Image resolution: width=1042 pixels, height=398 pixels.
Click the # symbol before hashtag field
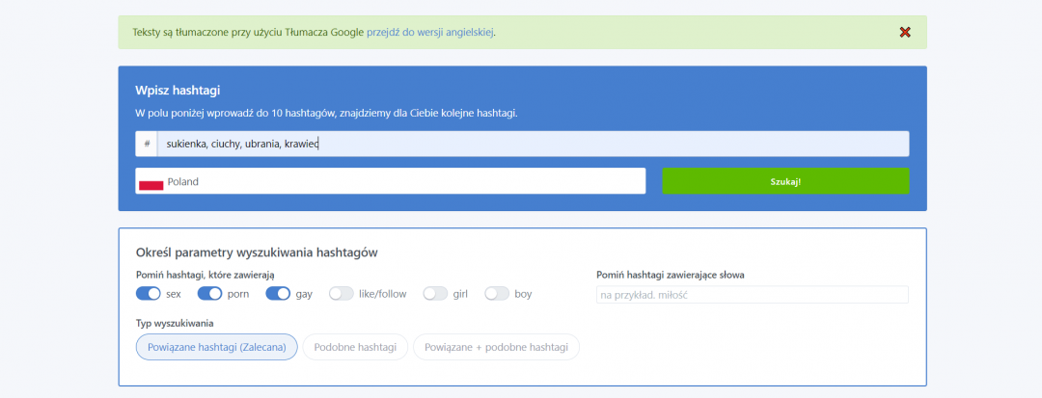(x=147, y=144)
